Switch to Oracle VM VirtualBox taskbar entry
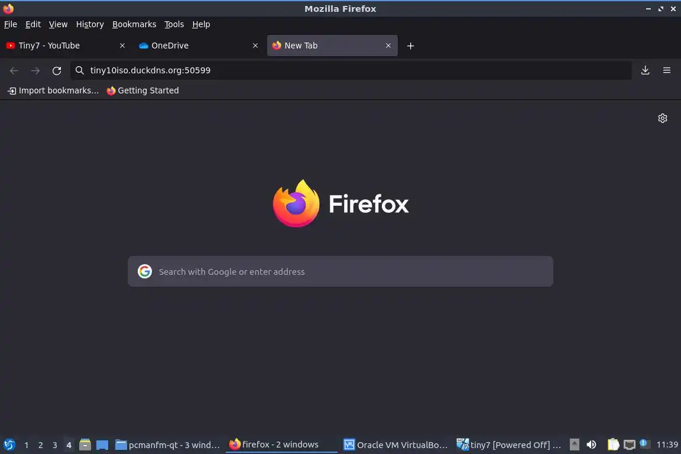Screen dimensions: 681x454 pos(395,445)
